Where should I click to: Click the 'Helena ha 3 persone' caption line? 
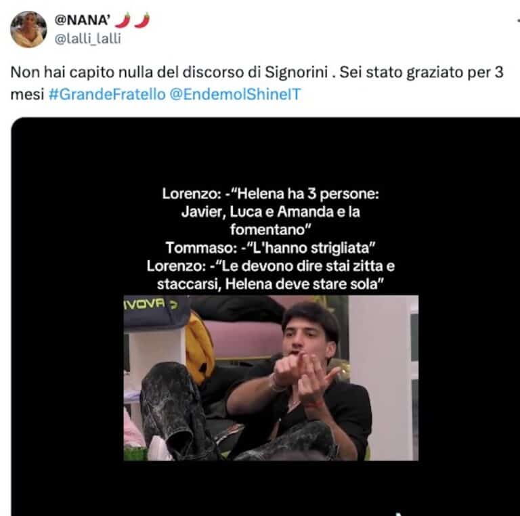(271, 194)
